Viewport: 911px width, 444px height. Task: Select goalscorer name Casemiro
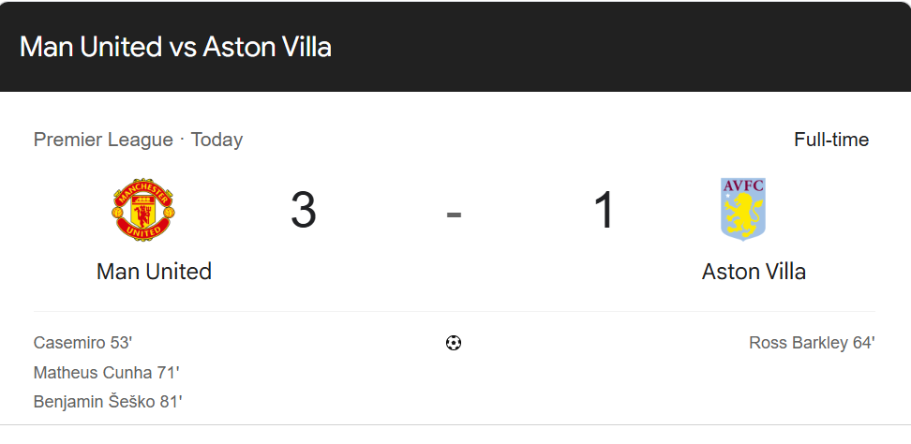[x=69, y=343]
